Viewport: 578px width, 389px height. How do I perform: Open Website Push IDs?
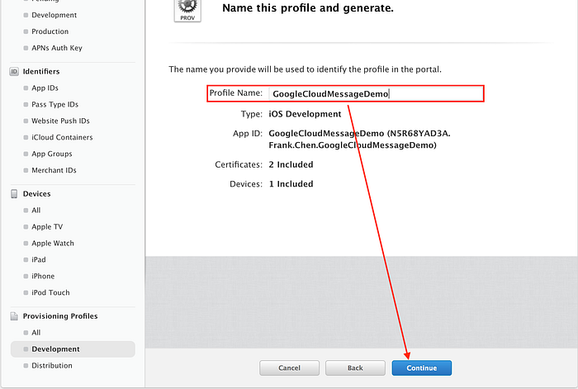[60, 121]
